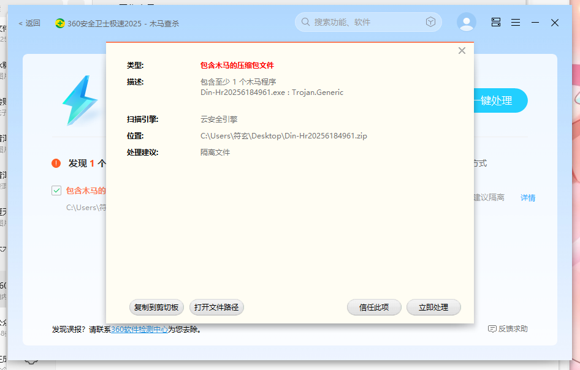Open the cube icon in search bar
The width and height of the screenshot is (580, 370).
(430, 22)
